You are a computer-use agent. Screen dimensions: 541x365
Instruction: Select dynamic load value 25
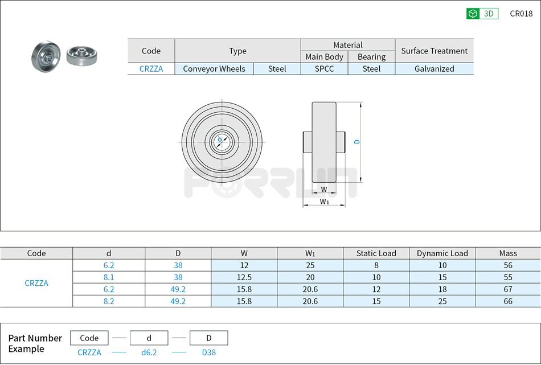click(x=442, y=301)
